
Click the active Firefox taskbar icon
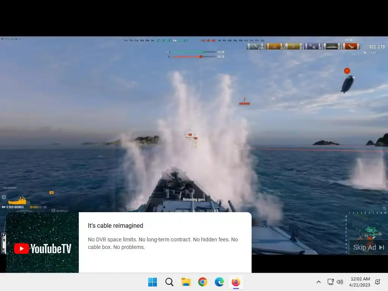click(x=236, y=282)
